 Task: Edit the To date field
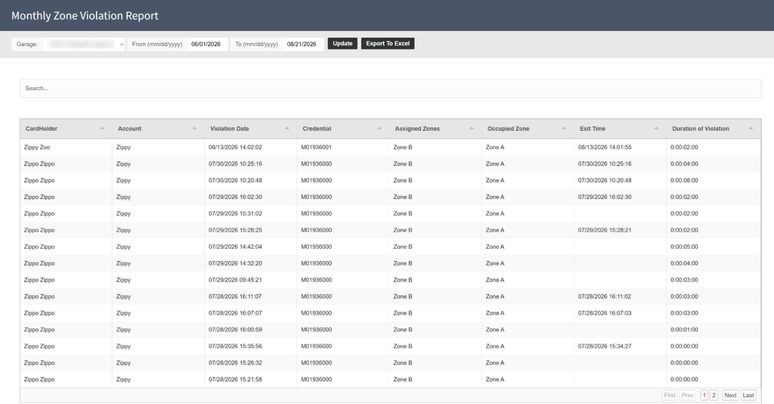tap(303, 44)
